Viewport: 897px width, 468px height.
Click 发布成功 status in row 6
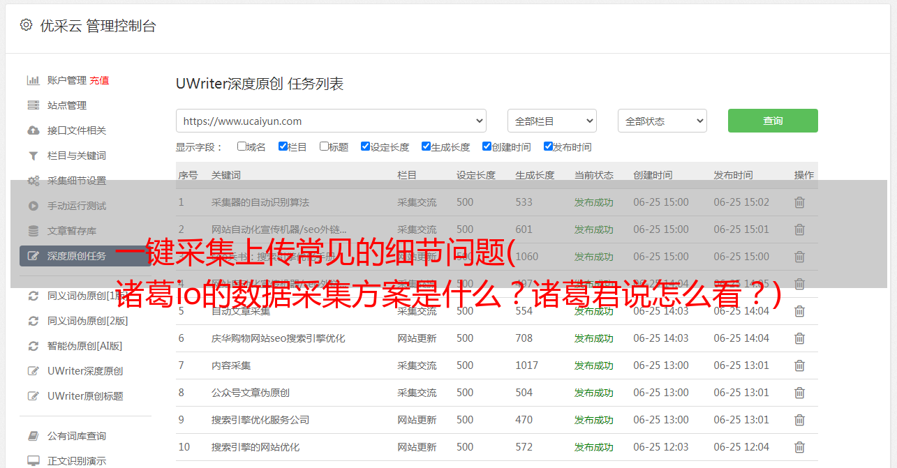[594, 338]
